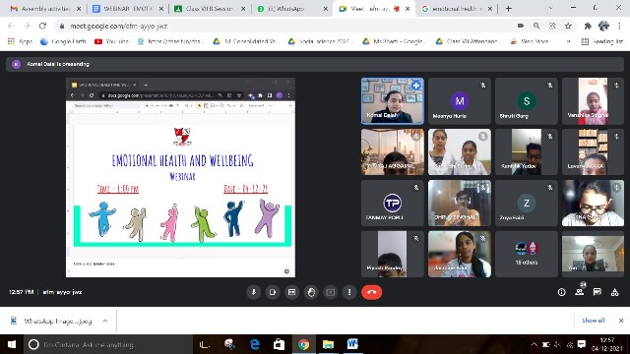
Task: Select Komal Dalal's video tile
Action: coord(393,100)
